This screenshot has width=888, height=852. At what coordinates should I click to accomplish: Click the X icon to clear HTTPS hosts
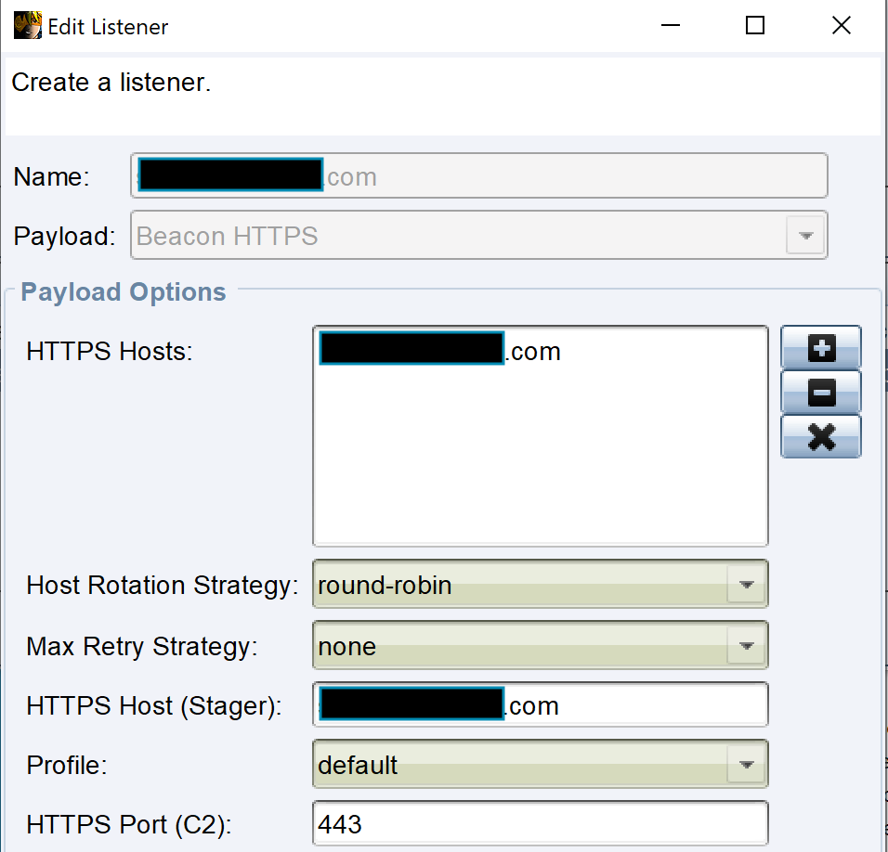tap(821, 436)
